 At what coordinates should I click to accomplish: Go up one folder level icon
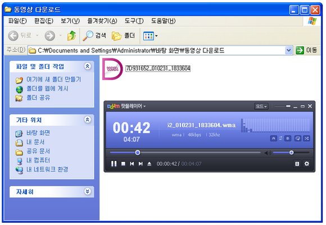(71, 35)
